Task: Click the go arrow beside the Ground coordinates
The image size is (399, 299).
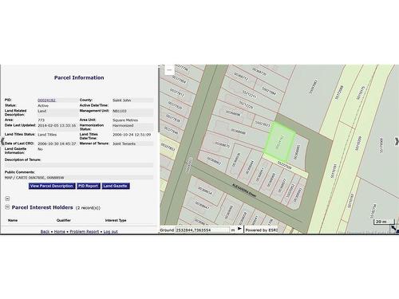Action: [239, 229]
